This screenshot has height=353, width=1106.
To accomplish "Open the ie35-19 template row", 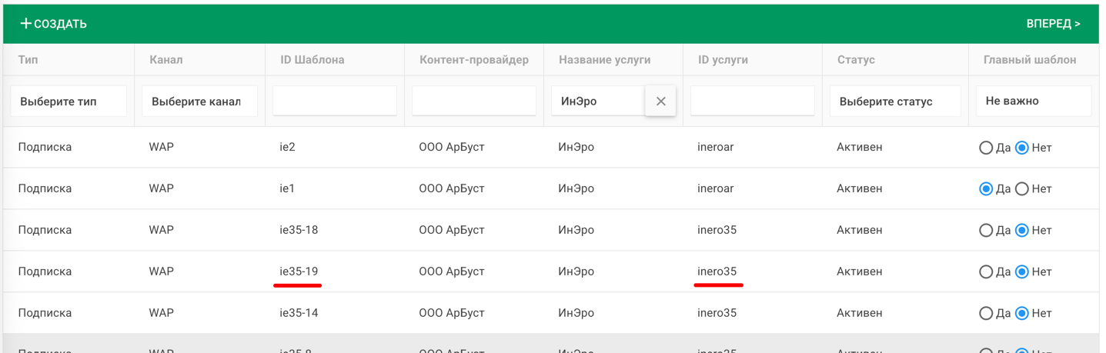I will pyautogui.click(x=299, y=271).
